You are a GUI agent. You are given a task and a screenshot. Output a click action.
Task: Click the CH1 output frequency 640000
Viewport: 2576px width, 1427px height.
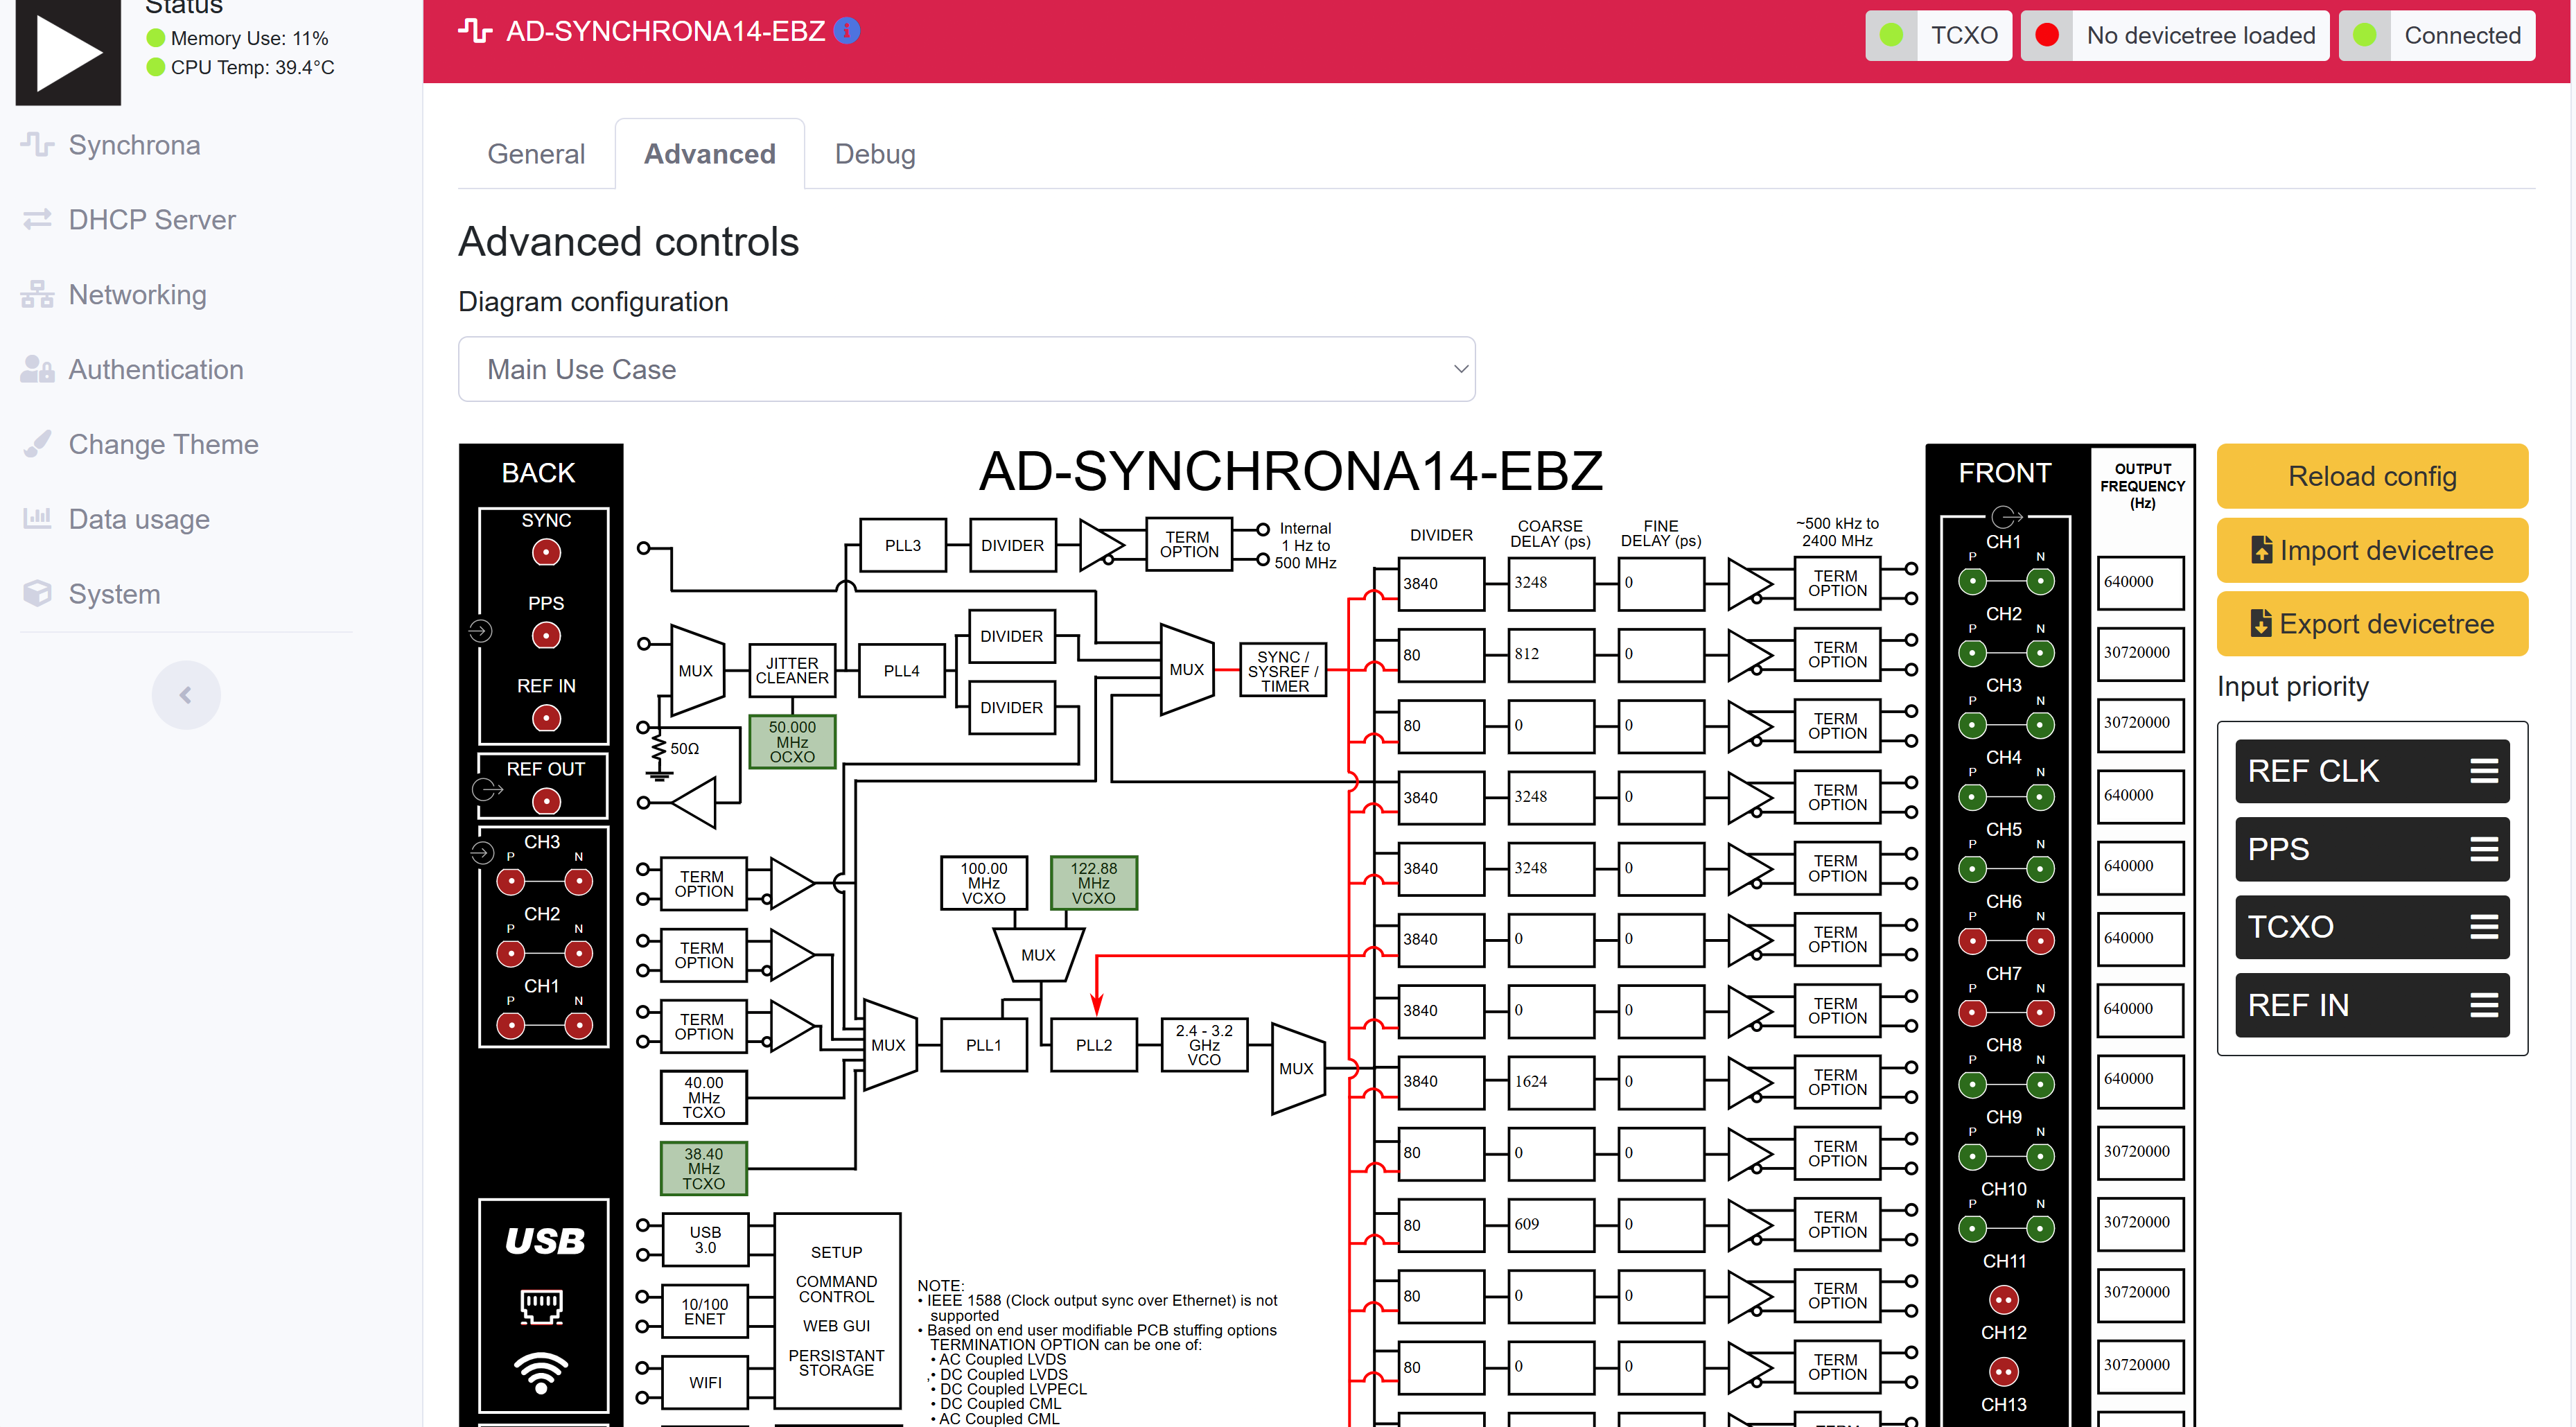[2140, 582]
